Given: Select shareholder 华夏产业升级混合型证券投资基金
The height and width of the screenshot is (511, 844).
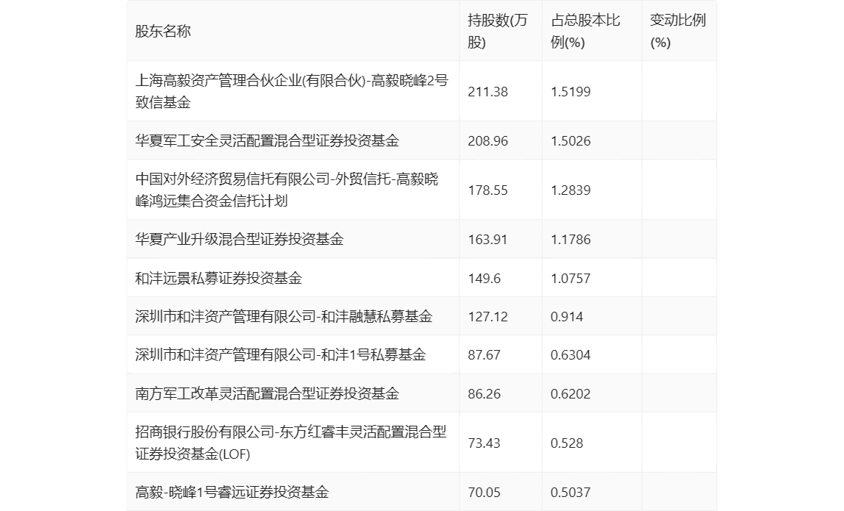Looking at the screenshot, I should coord(240,239).
